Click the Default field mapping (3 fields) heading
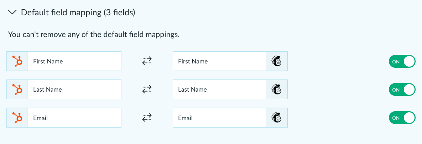The image size is (422, 144). [x=78, y=12]
